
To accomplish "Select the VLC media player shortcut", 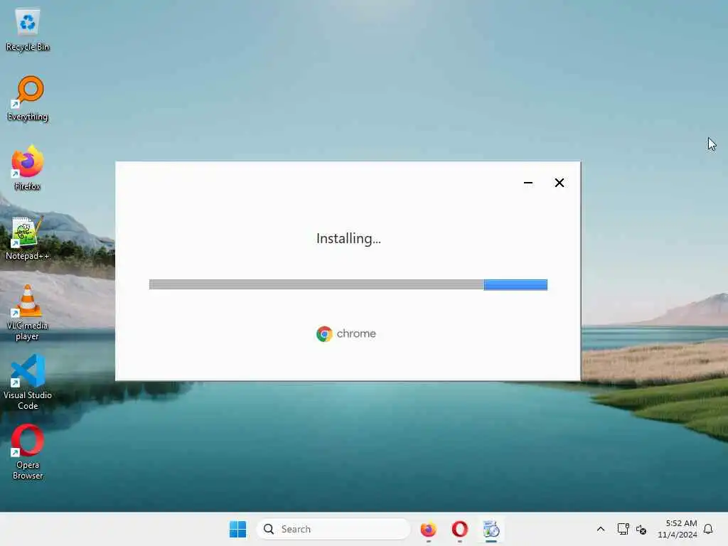I will (28, 313).
